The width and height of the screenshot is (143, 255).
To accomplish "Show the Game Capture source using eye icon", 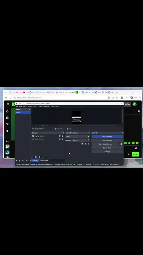I will tap(60, 139).
